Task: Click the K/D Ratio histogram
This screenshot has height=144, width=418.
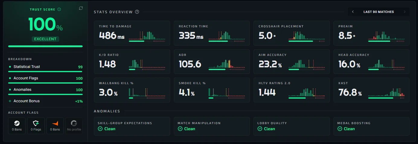Action: 147,63
